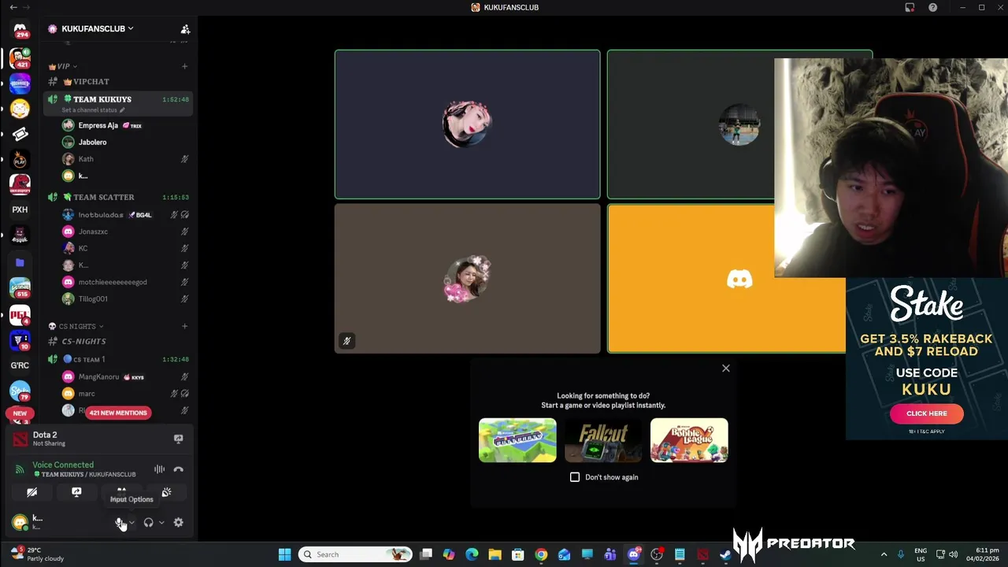1008x567 pixels.
Task: Click the invite people icon by server name
Action: point(185,29)
